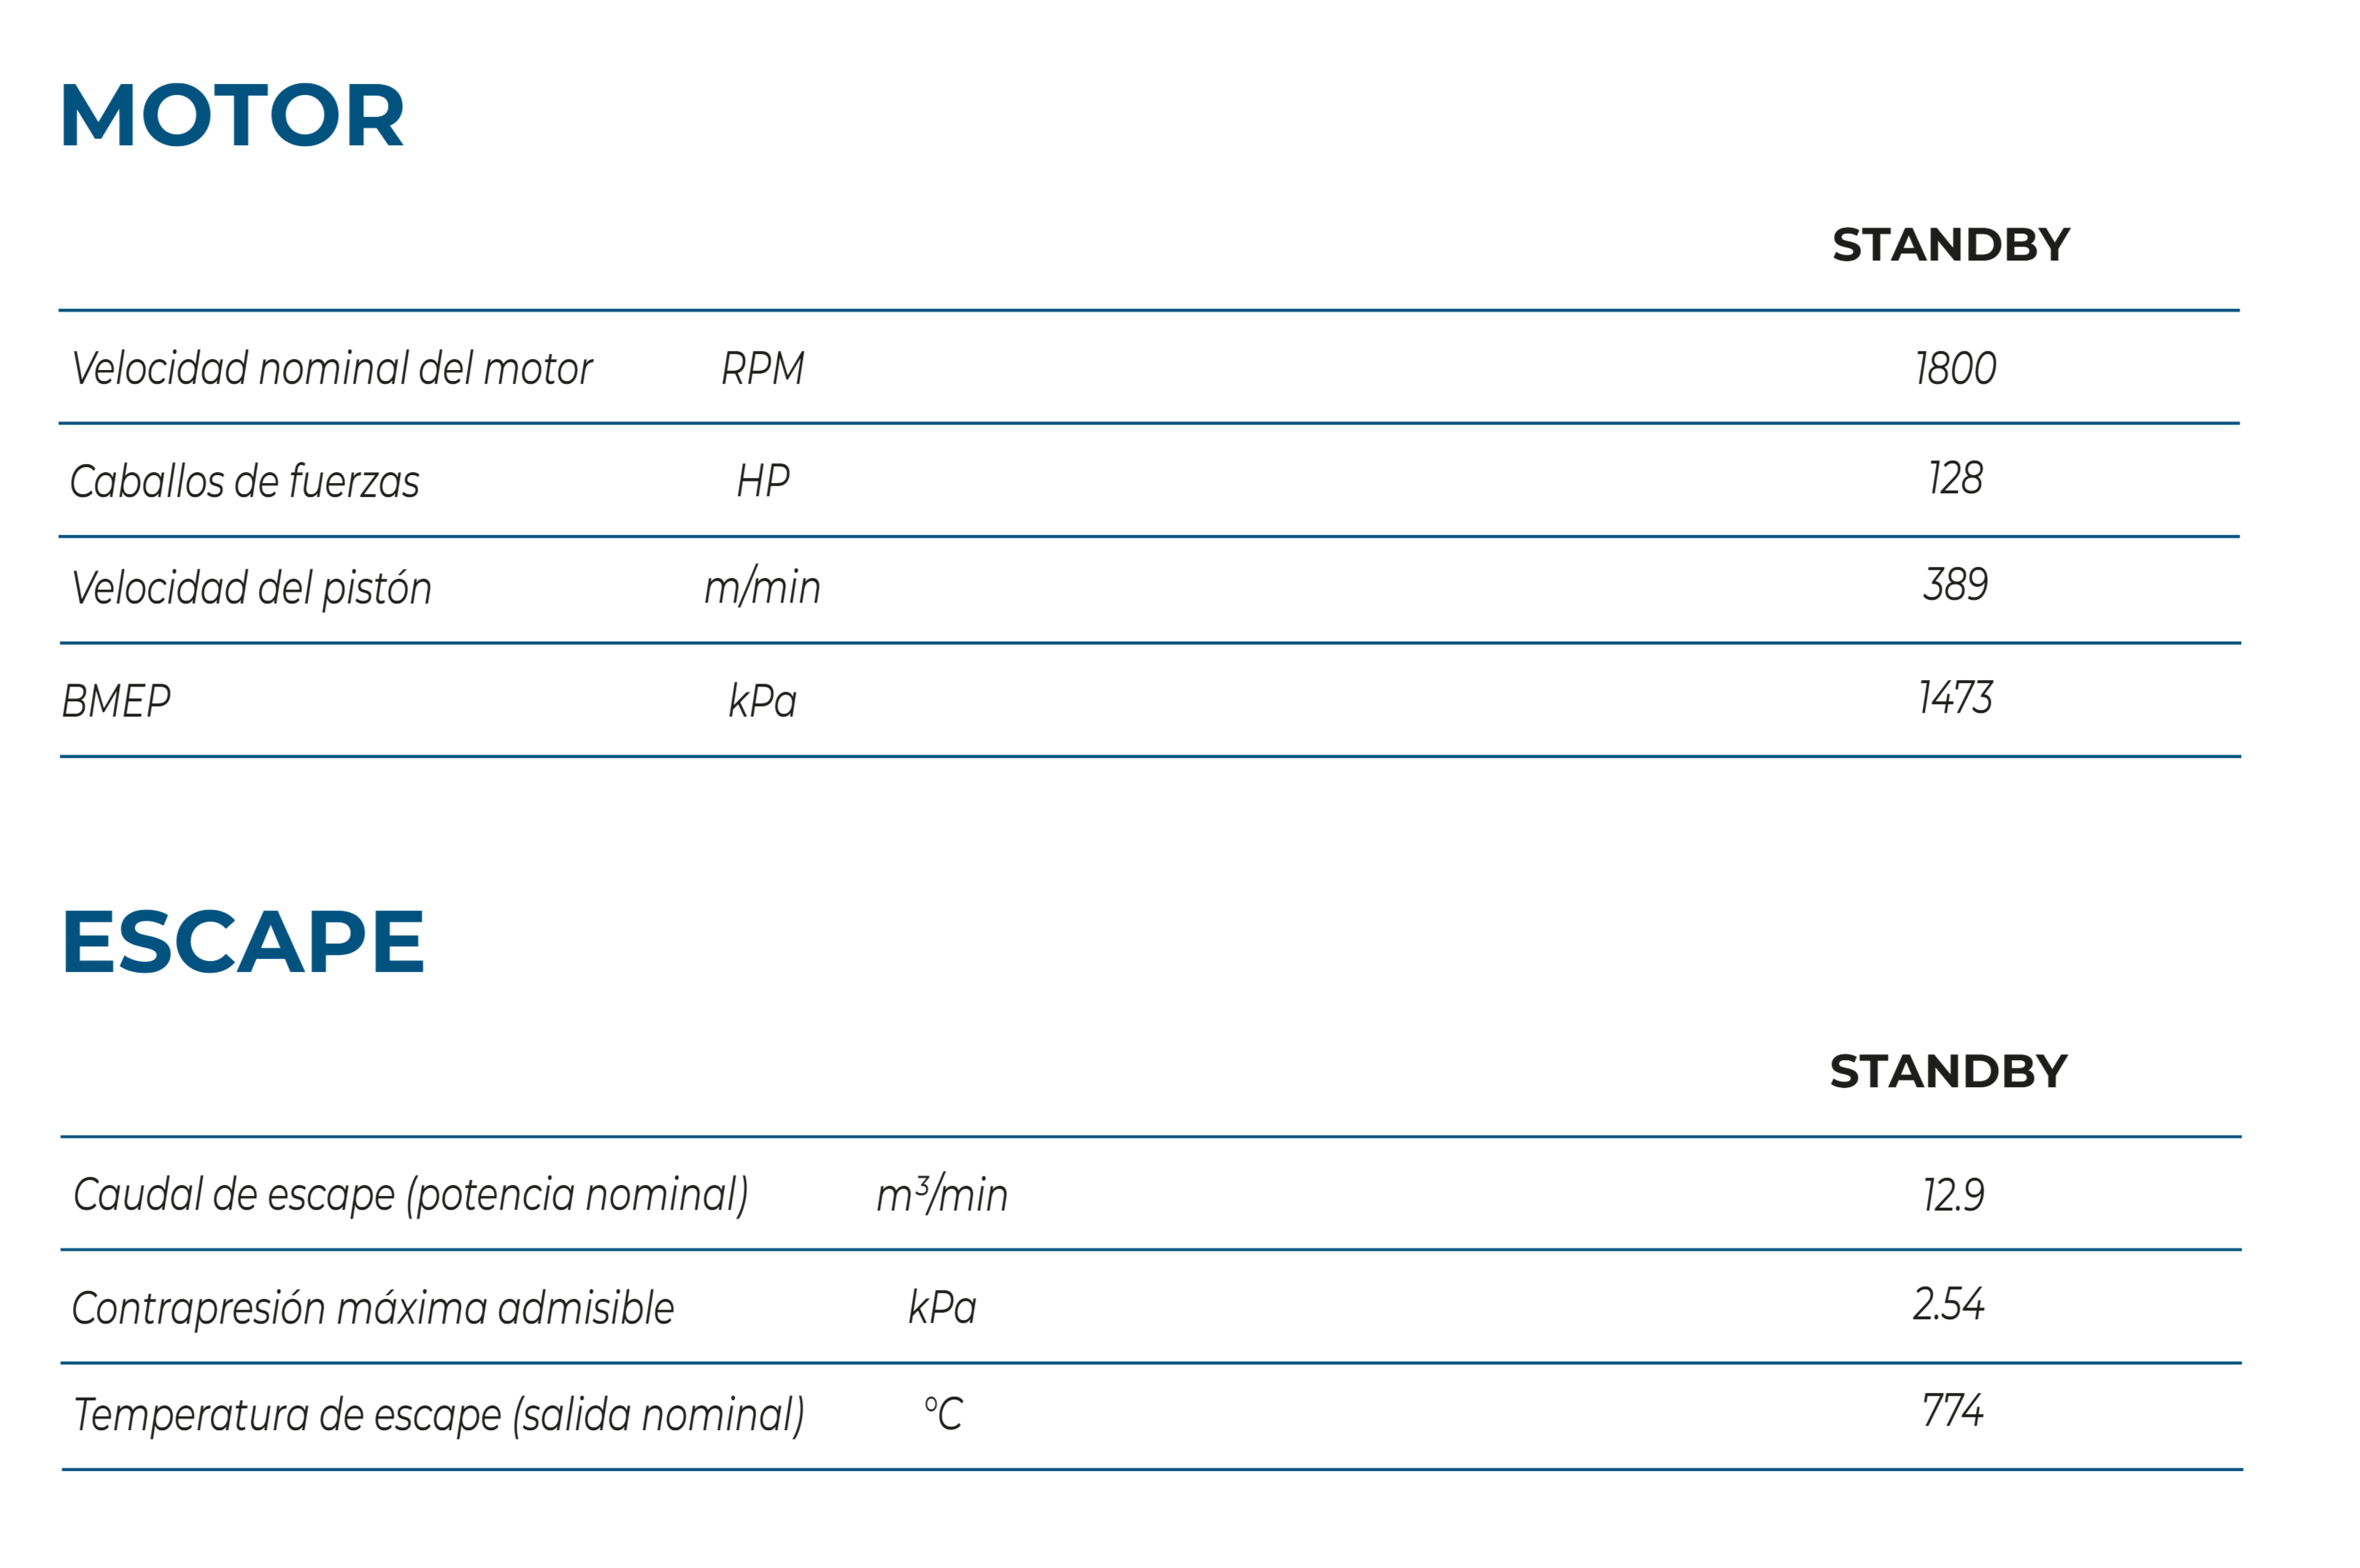This screenshot has height=1568, width=2360.
Task: Select the 'Contrapresión máxima admisible' label
Action: tap(373, 1308)
